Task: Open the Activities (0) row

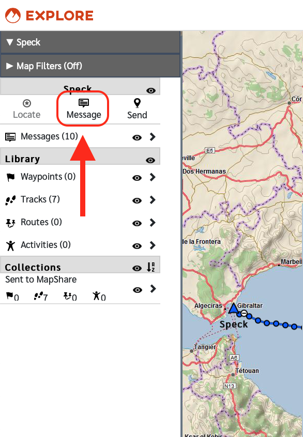Action: (x=80, y=245)
